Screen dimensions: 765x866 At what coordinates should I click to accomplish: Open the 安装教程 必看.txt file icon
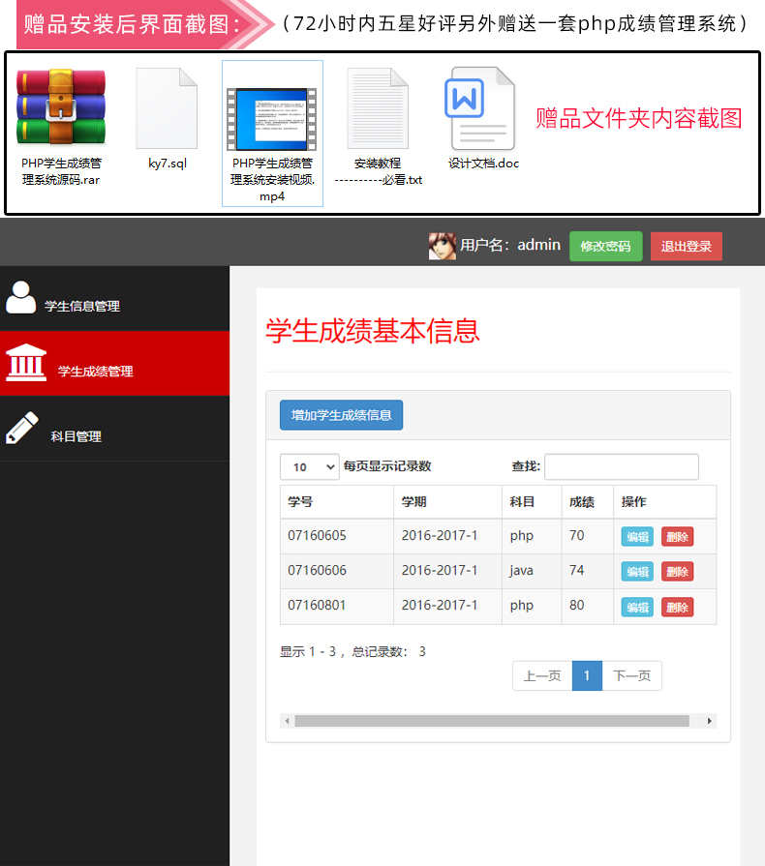(x=378, y=108)
